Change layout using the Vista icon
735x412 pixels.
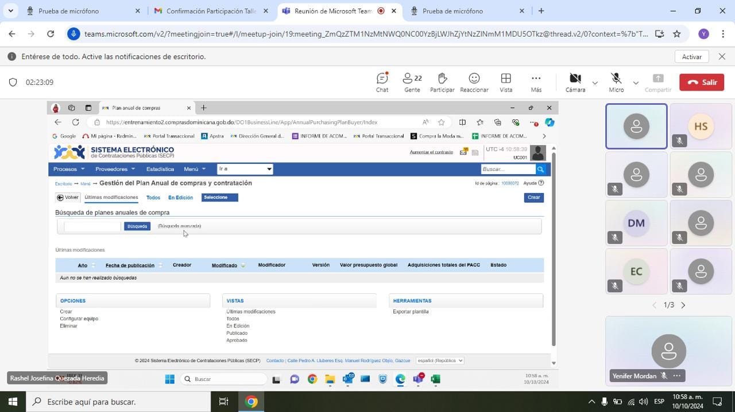tap(506, 82)
